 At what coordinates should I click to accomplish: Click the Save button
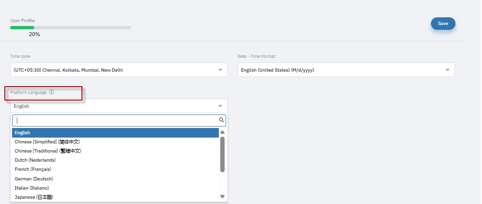point(442,24)
